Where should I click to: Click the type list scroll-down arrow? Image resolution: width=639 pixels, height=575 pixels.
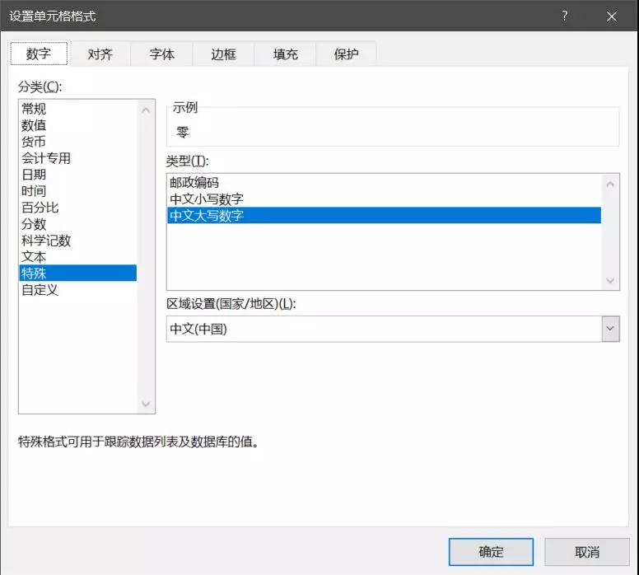pyautogui.click(x=610, y=280)
